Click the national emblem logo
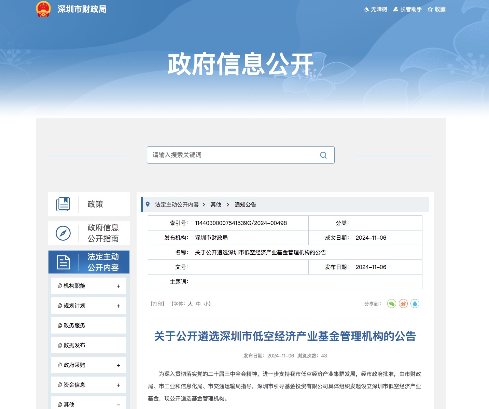The height and width of the screenshot is (409, 489). [43, 9]
